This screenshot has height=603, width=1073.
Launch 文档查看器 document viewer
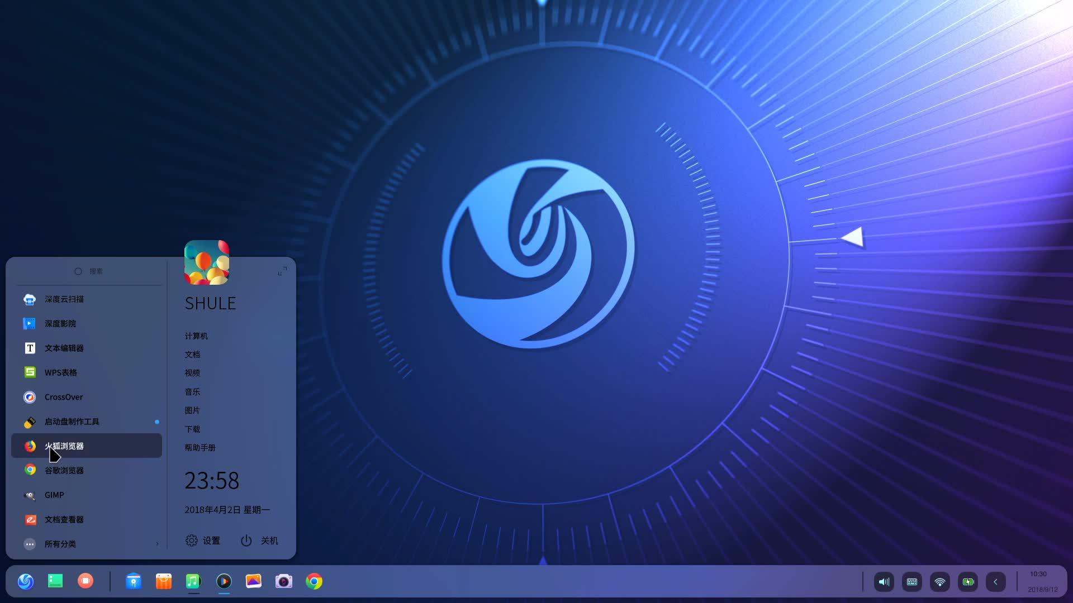[87, 519]
